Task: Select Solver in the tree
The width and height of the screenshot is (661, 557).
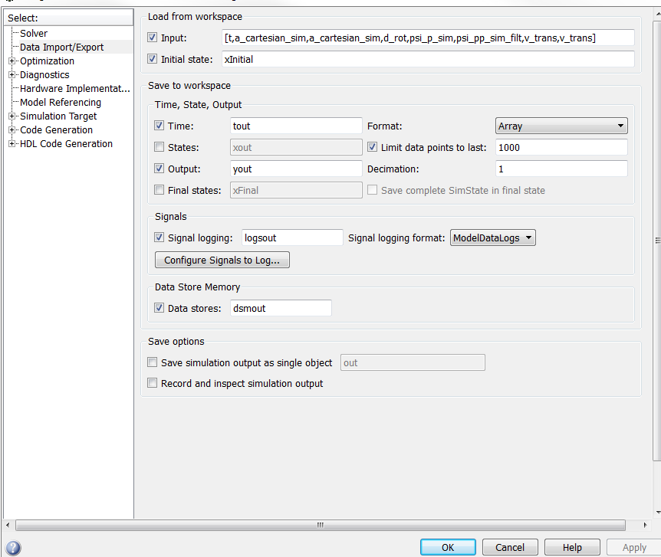Action: point(34,34)
